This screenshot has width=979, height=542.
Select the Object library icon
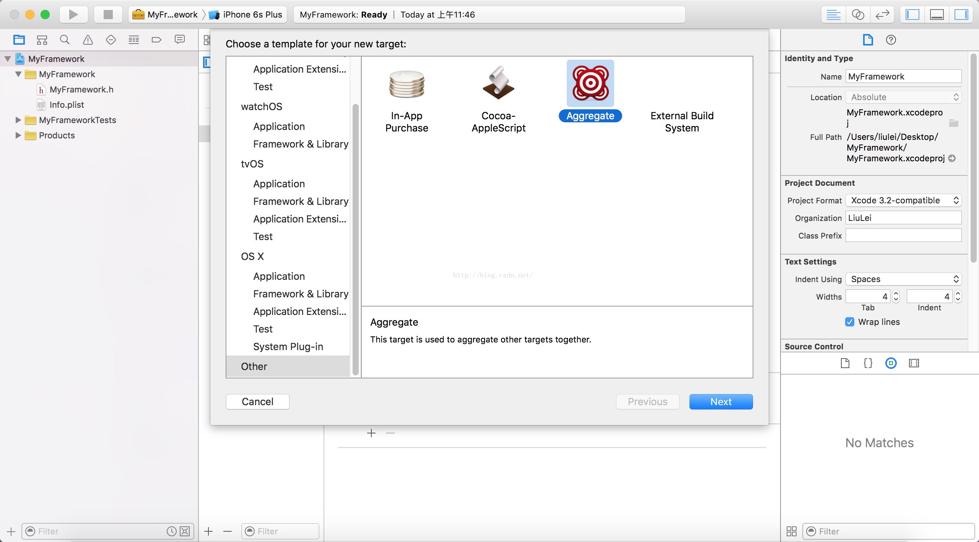(891, 363)
